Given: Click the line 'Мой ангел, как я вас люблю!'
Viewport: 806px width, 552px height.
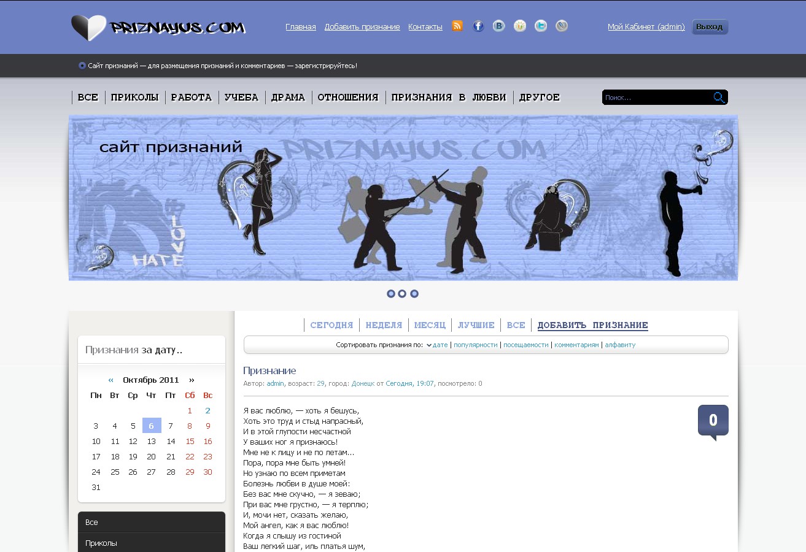Looking at the screenshot, I should point(296,526).
